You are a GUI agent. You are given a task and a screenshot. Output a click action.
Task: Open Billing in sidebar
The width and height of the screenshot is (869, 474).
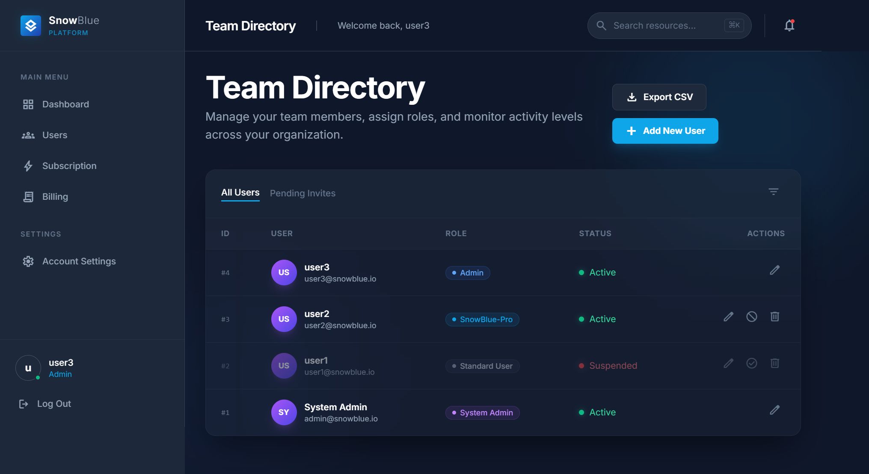pos(55,197)
